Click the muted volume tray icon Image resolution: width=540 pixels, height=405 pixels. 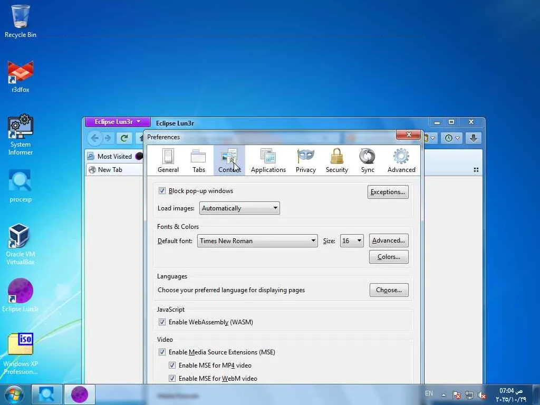click(x=482, y=395)
